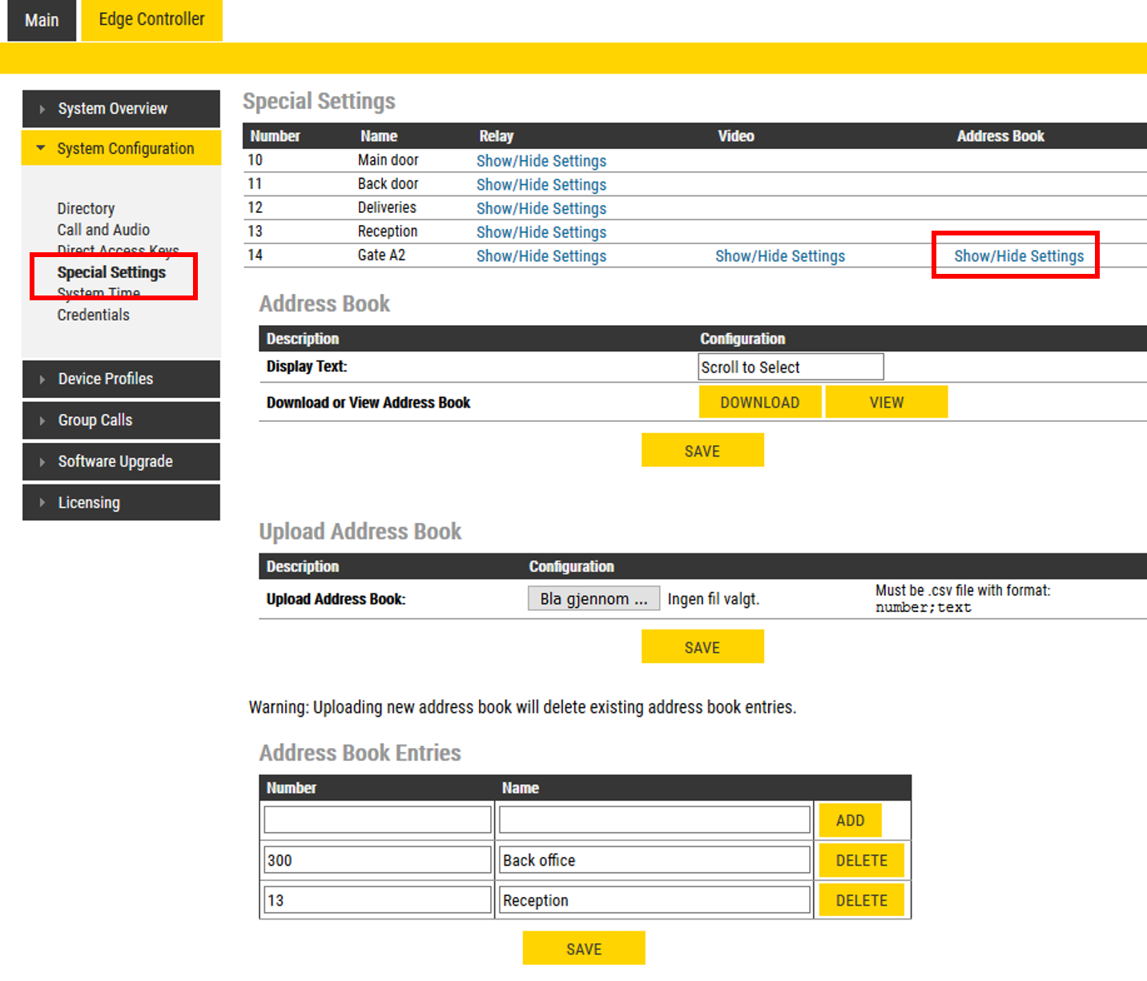Toggle address book settings for Gate A2

click(x=1018, y=256)
